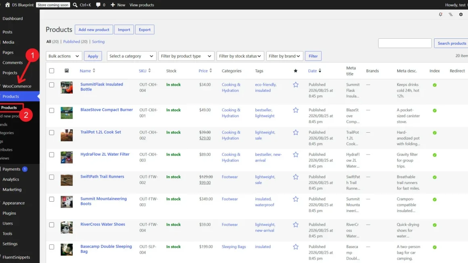Toggle featured star for HydraFlow 2L Water Filter
The height and width of the screenshot is (263, 468).
pyautogui.click(x=295, y=154)
